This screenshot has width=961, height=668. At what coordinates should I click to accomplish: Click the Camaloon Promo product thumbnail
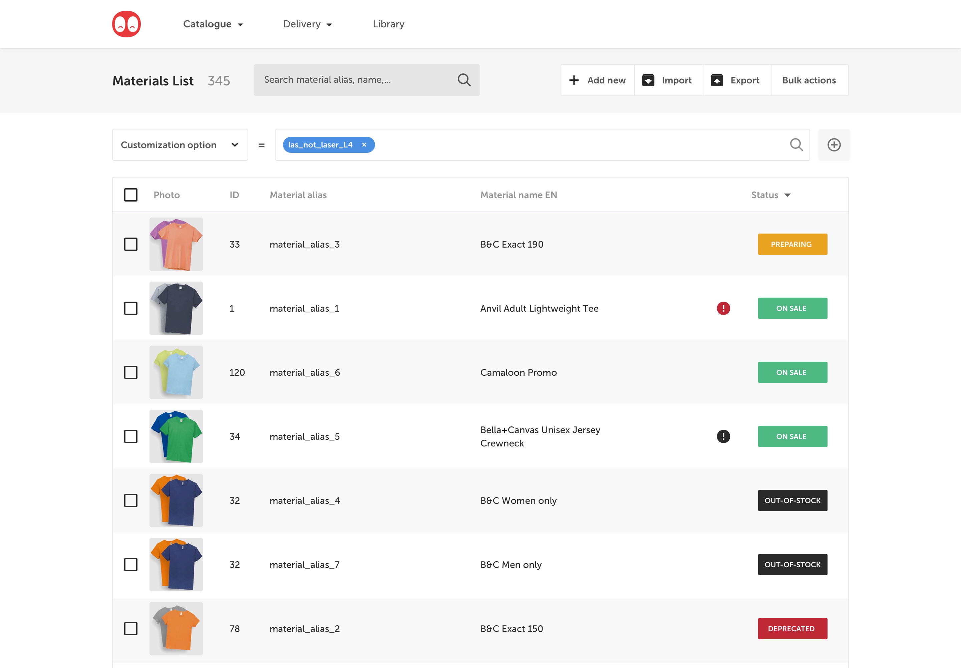176,372
